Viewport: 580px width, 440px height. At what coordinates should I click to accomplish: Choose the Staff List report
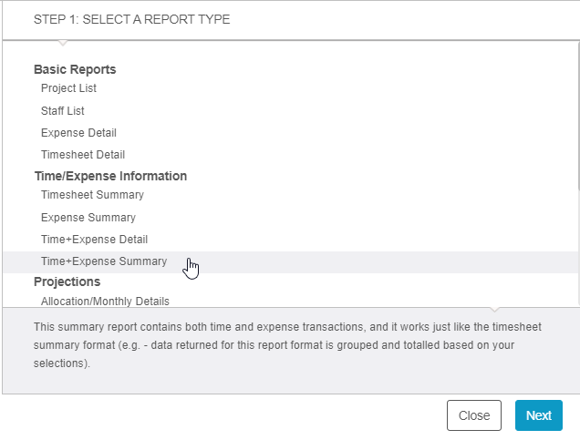coord(63,111)
